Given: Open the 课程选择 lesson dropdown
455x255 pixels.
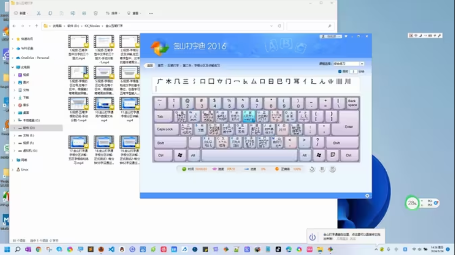Looking at the screenshot, I should point(362,63).
